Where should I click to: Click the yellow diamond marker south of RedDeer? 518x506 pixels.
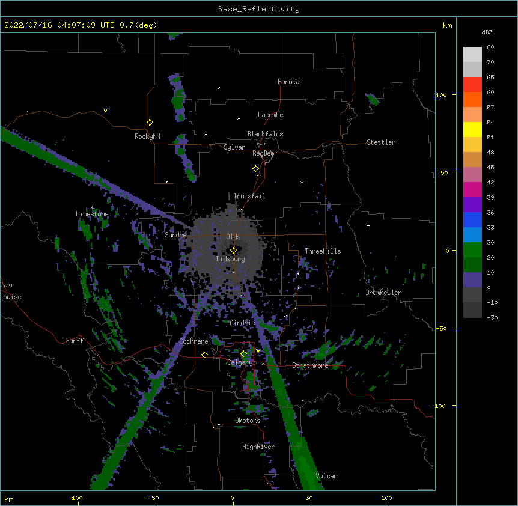[256, 169]
